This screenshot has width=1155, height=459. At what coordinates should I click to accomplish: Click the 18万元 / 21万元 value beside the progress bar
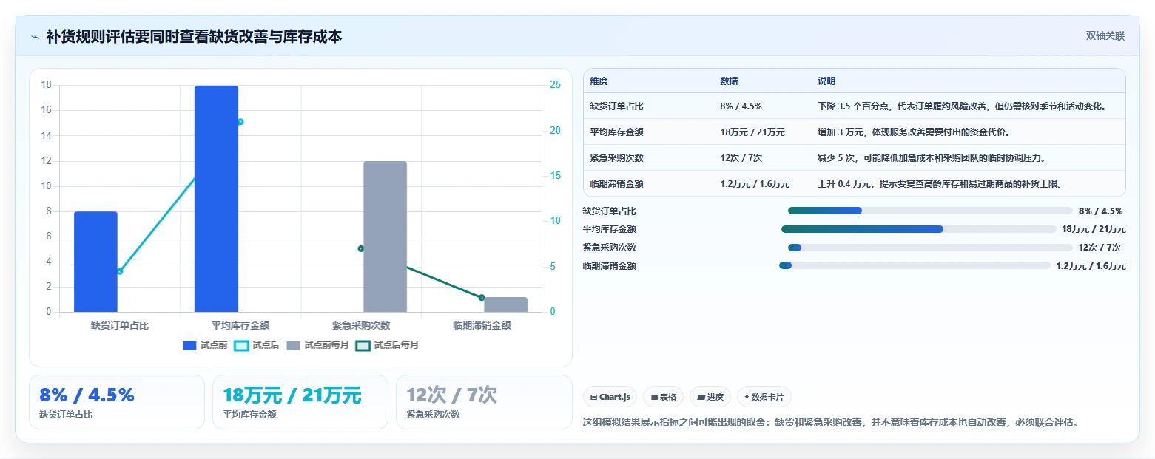(x=1094, y=229)
